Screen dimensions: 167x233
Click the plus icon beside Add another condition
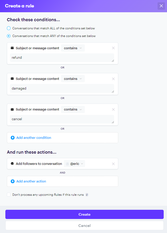click(13, 138)
